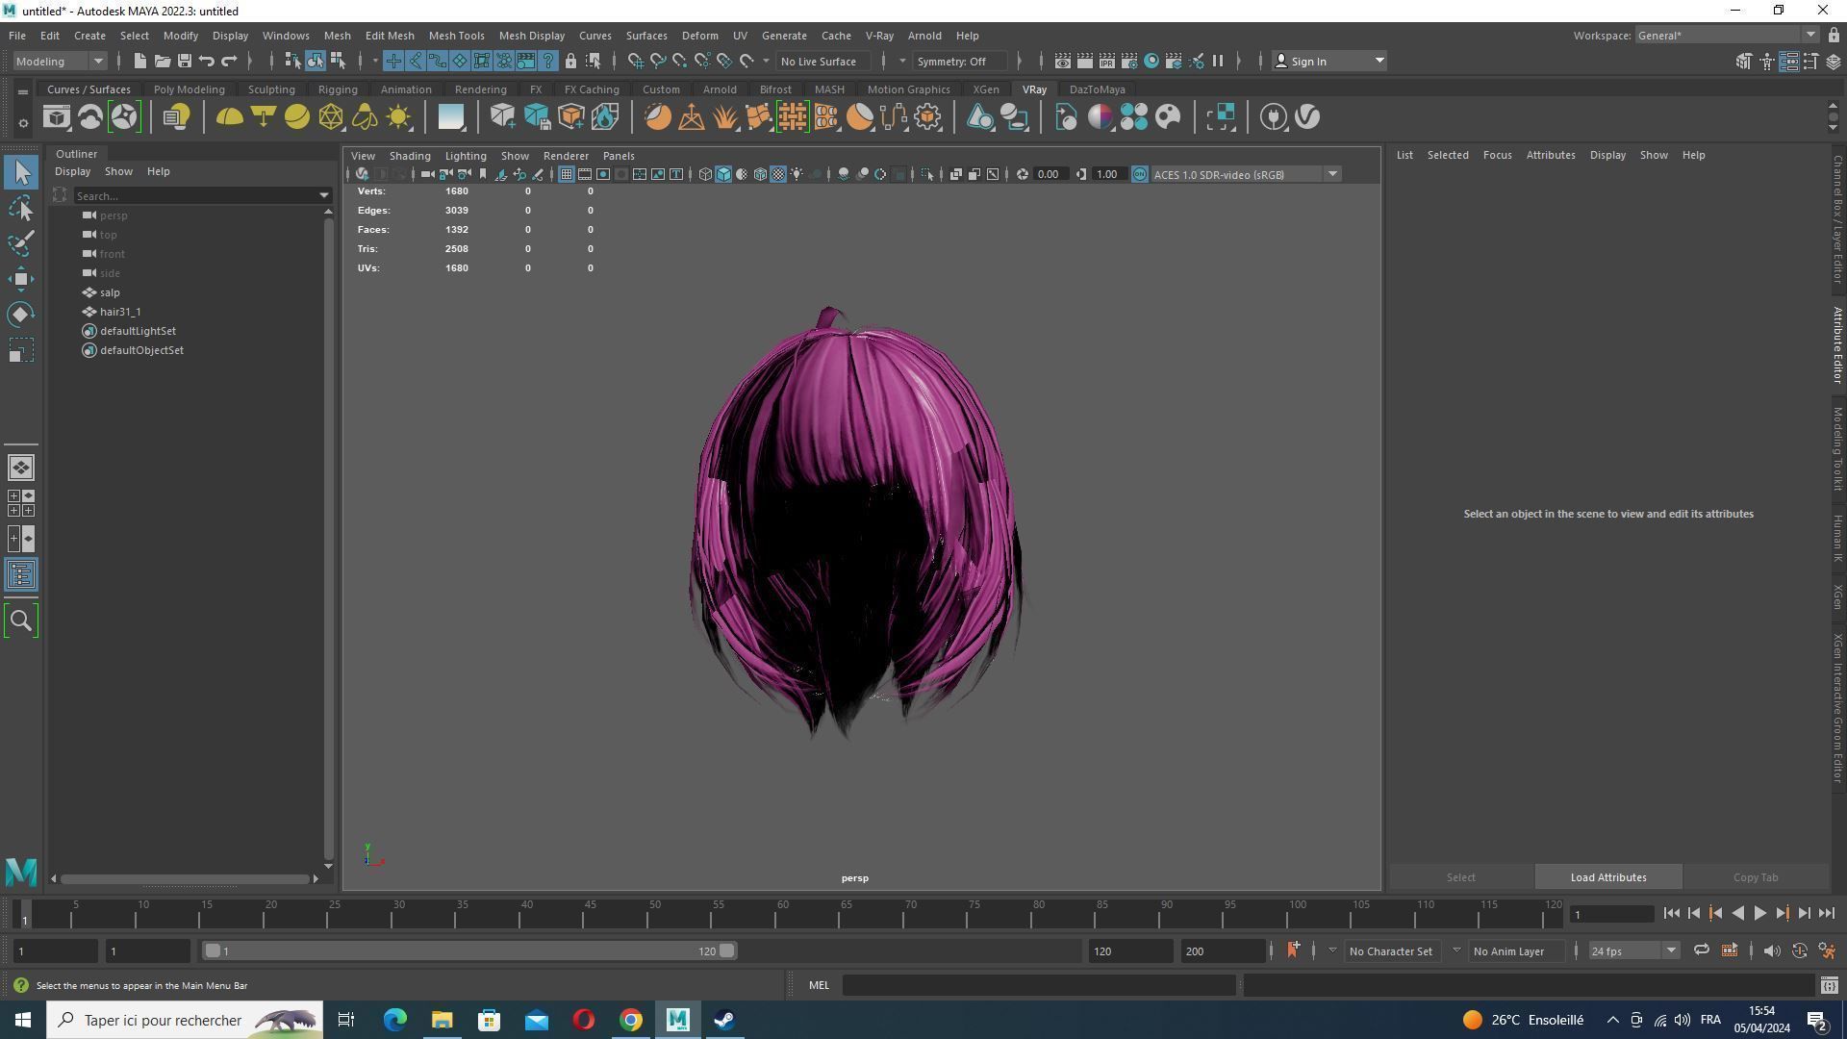Toggle timeline sound icon
Viewport: 1847px width, 1039px height.
click(x=1771, y=950)
